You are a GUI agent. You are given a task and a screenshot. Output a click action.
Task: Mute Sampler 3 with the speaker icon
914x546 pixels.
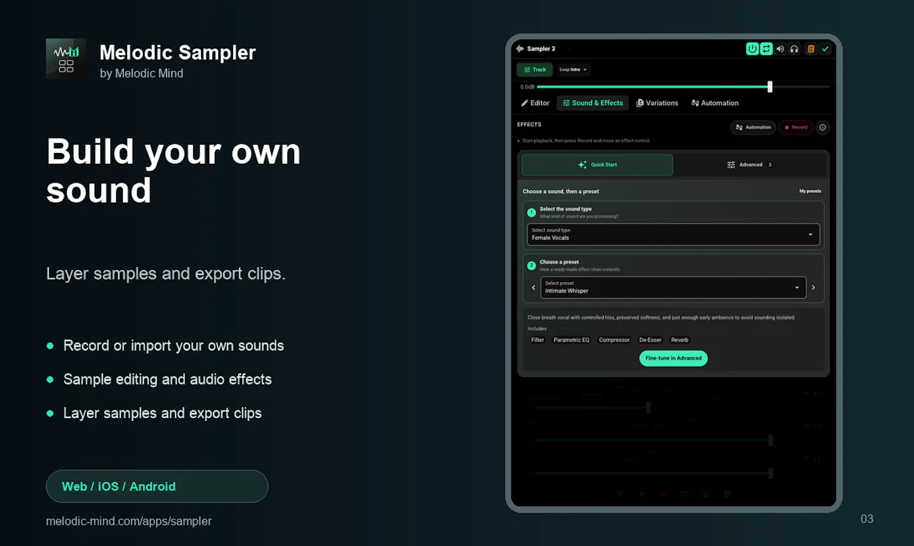coord(780,49)
